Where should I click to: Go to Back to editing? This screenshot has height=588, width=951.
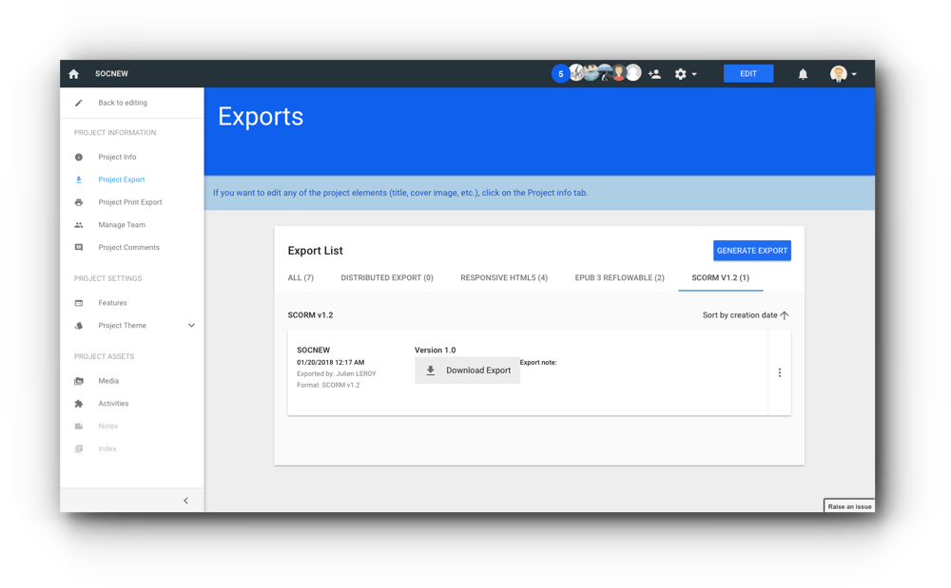tap(123, 103)
